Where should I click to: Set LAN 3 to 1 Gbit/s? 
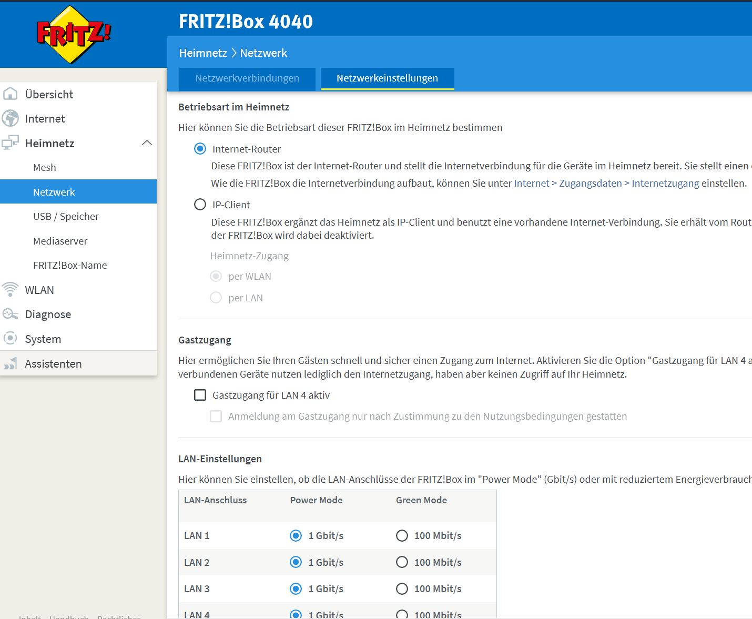click(296, 588)
